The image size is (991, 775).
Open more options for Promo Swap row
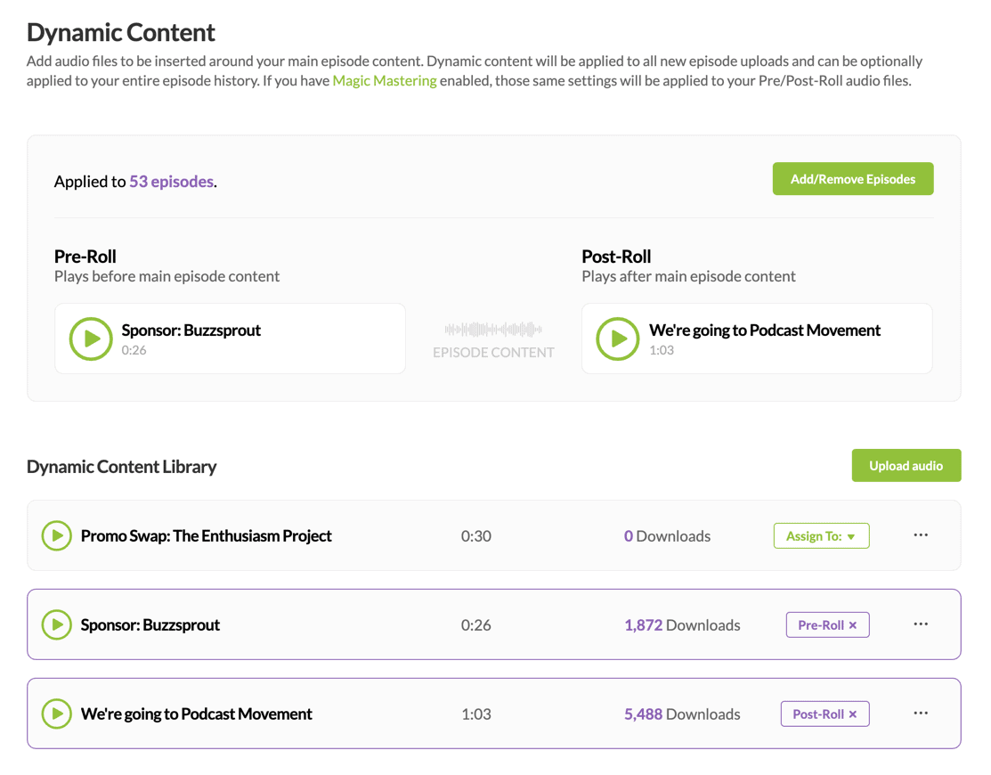[x=921, y=535]
